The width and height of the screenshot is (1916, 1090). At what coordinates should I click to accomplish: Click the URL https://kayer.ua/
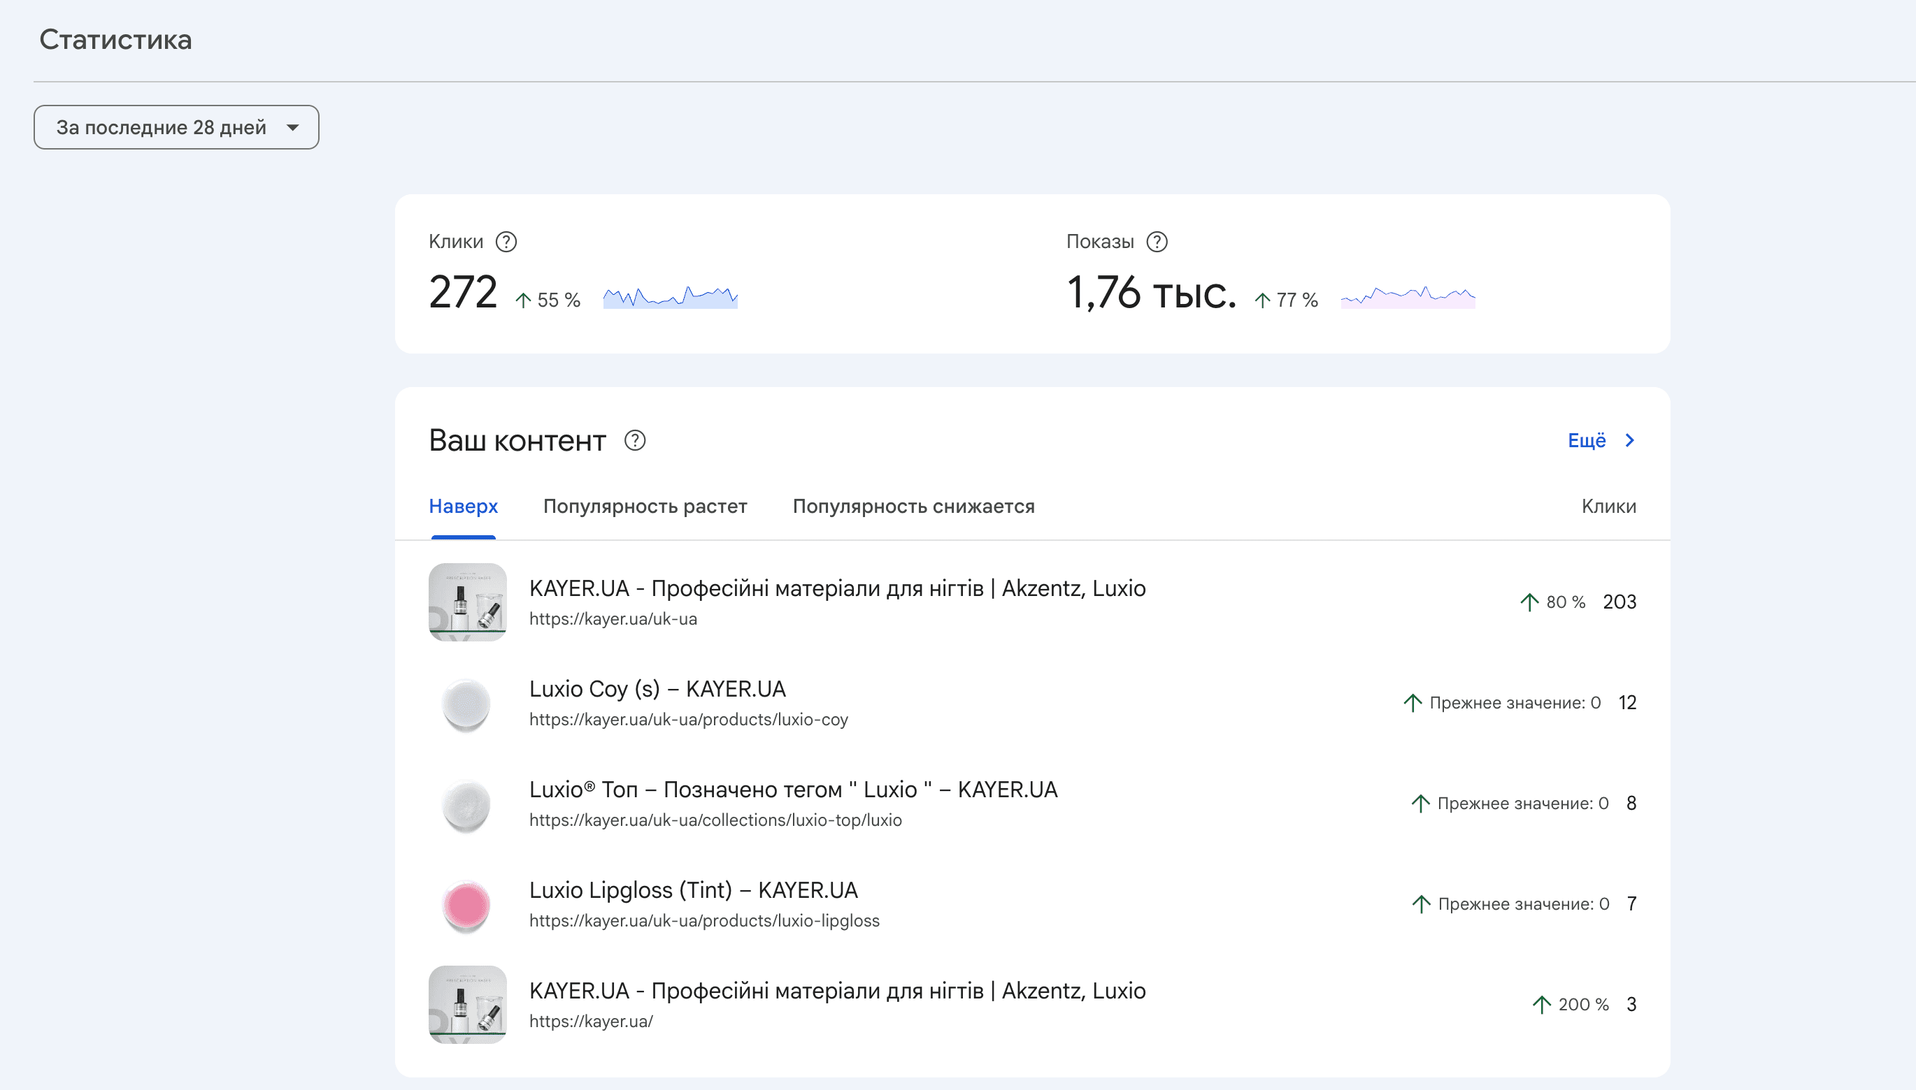tap(591, 1022)
